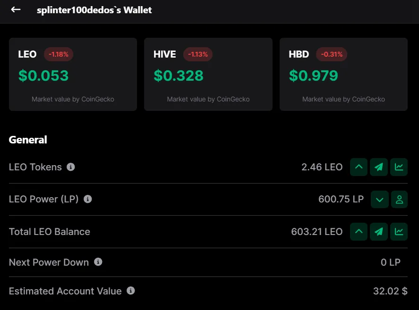Click the -1.13% change badge
Screen dimensions: 419x310
tap(198, 54)
